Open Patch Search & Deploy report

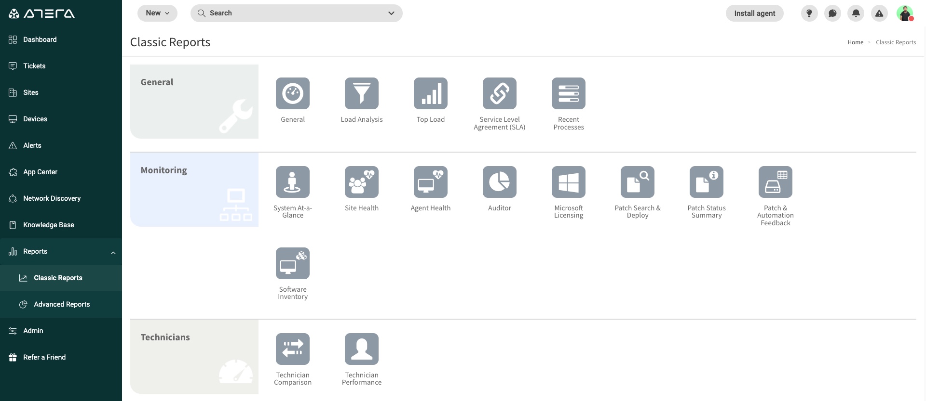pyautogui.click(x=637, y=182)
